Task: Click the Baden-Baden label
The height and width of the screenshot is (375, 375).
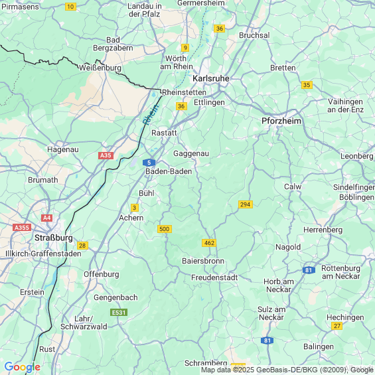Action: tap(169, 171)
